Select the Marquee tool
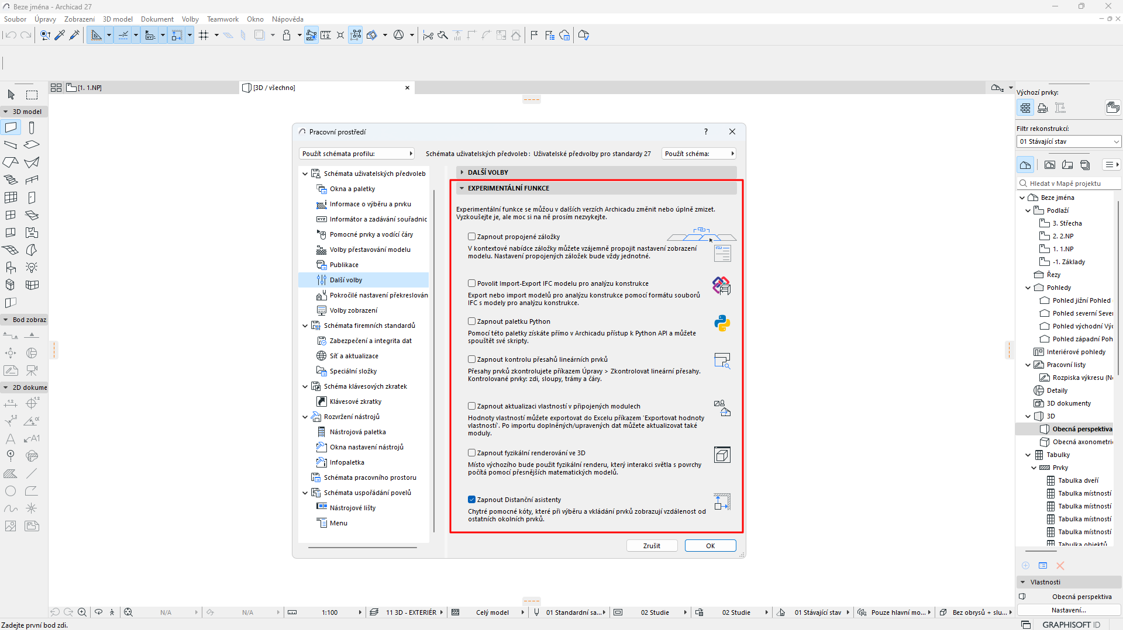This screenshot has width=1123, height=630. pos(32,95)
